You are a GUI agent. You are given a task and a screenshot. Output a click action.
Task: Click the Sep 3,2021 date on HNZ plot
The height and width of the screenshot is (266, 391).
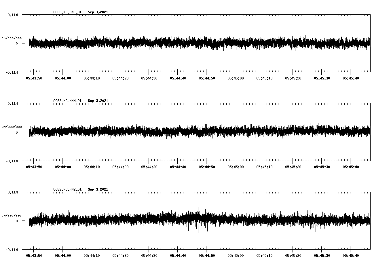point(98,189)
